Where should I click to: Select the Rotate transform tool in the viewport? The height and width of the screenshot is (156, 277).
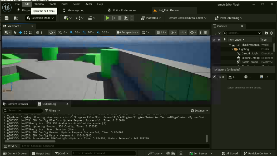click(x=26, y=32)
